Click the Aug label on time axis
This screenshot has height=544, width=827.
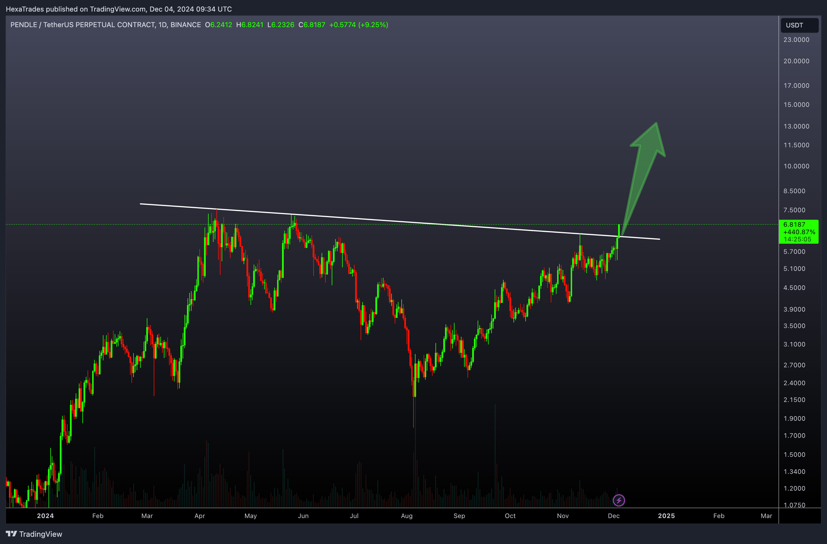click(x=407, y=516)
